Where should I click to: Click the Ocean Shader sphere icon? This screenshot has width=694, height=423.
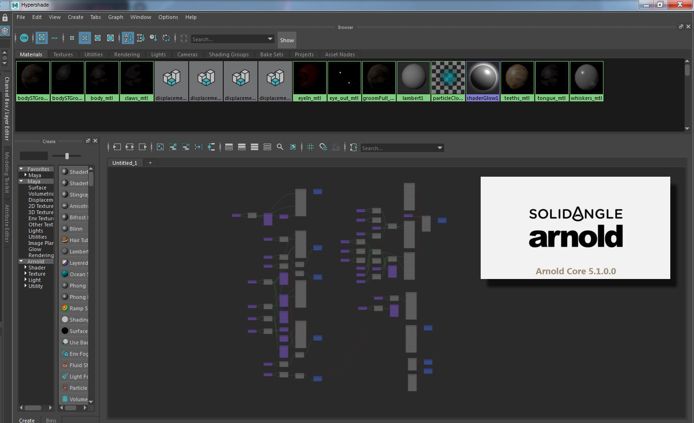point(65,274)
